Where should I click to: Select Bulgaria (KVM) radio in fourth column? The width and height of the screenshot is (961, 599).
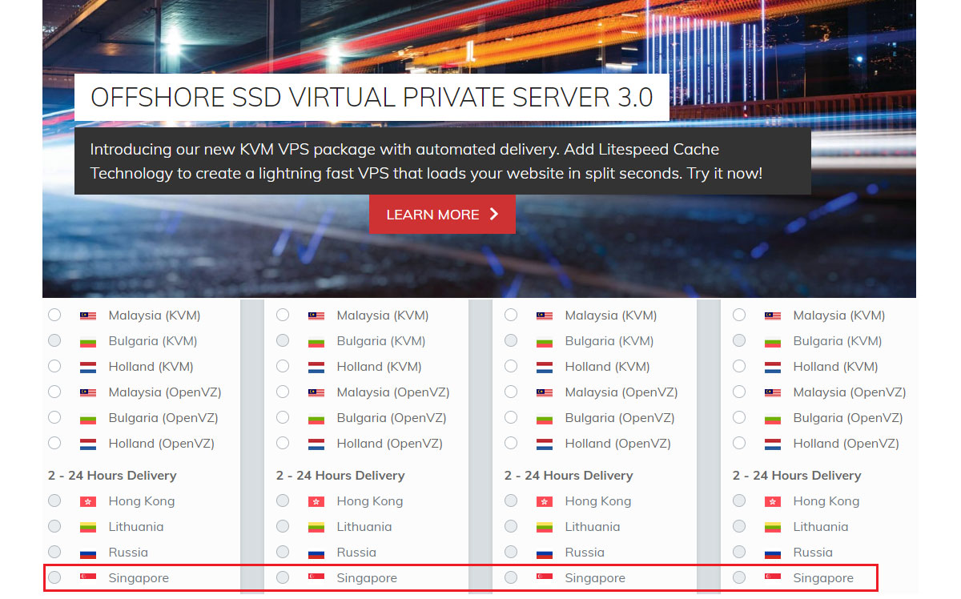point(739,340)
